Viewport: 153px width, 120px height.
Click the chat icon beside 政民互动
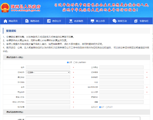click(114, 21)
